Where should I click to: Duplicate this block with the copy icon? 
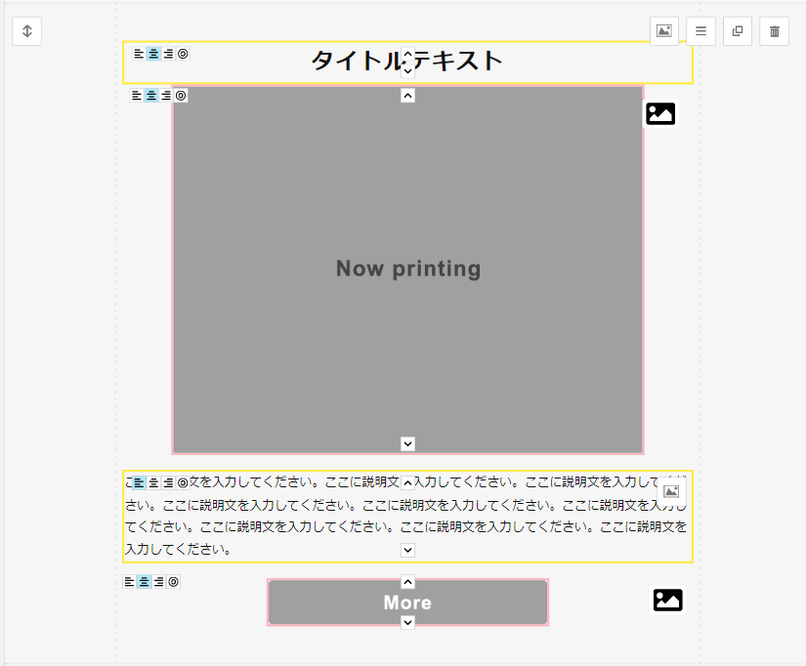738,31
